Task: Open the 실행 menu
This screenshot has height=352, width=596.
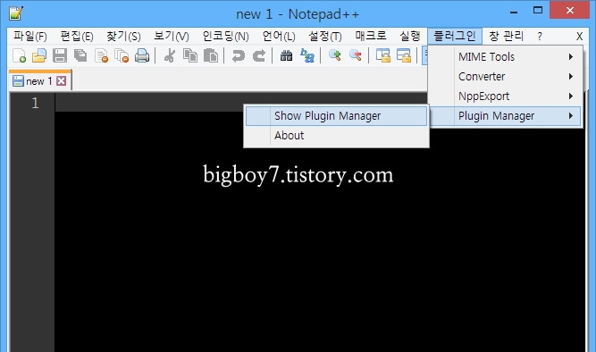Action: tap(409, 36)
